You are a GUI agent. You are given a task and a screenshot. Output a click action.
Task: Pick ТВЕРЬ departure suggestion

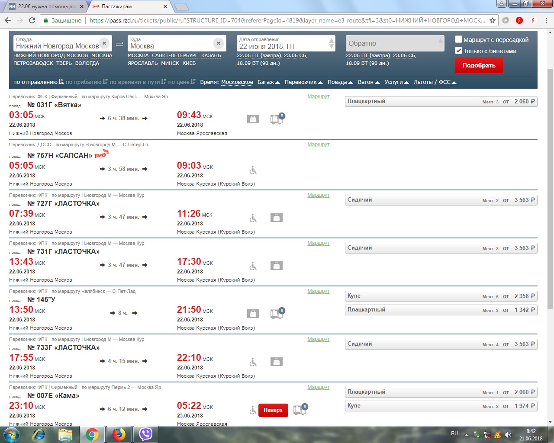click(x=64, y=63)
